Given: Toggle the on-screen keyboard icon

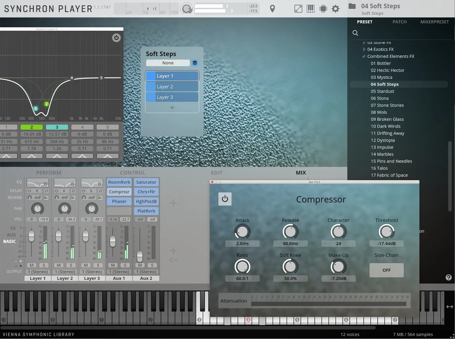Looking at the screenshot, I should (x=310, y=8).
